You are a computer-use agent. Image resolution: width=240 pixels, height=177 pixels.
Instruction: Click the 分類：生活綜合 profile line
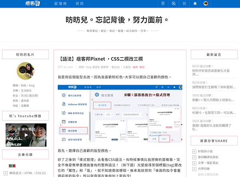[x=22, y=90]
